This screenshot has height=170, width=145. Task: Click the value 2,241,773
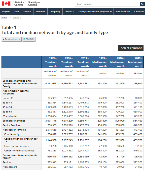(x=83, y=151)
